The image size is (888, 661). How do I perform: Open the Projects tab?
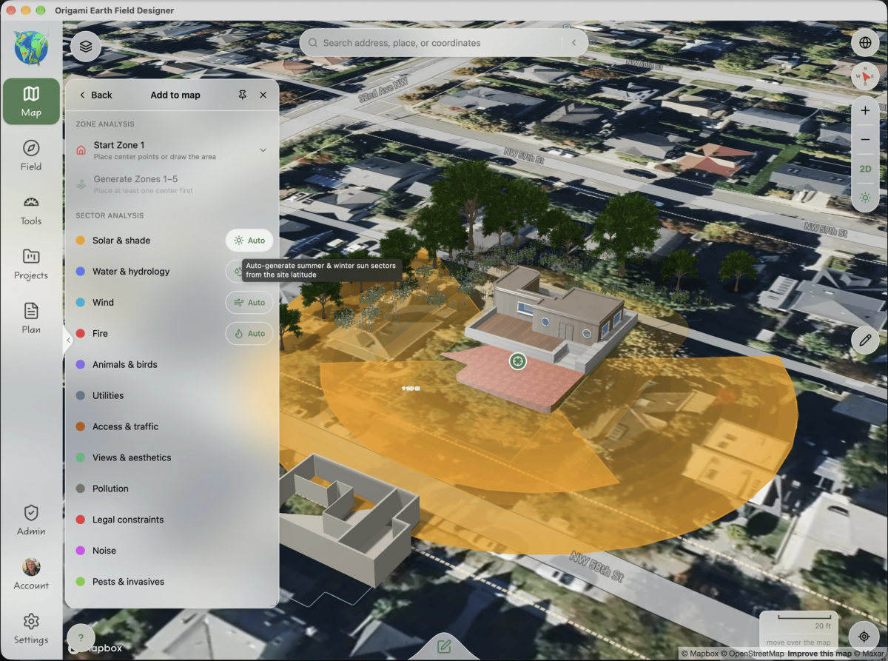tap(31, 264)
